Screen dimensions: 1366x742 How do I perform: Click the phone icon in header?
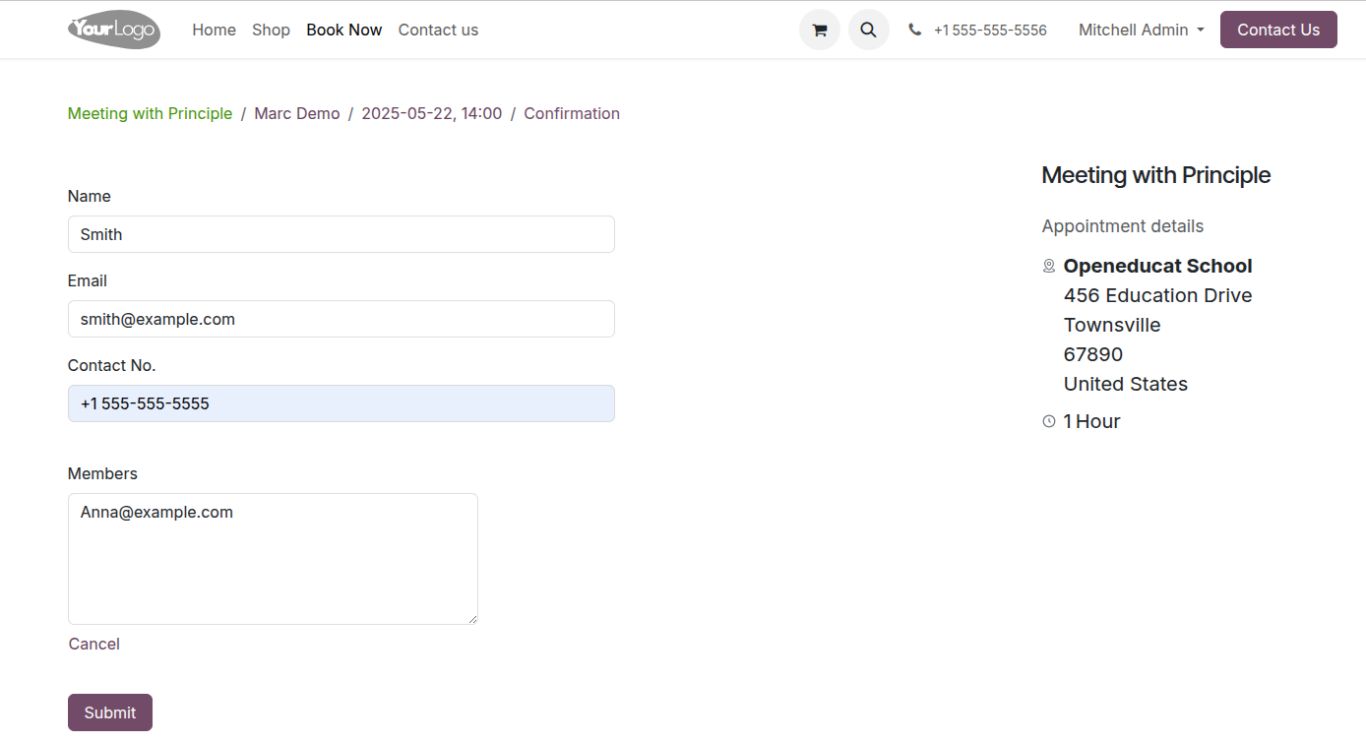(915, 30)
